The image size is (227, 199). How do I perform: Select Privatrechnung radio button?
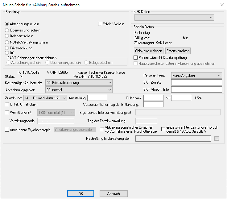pos(7,48)
